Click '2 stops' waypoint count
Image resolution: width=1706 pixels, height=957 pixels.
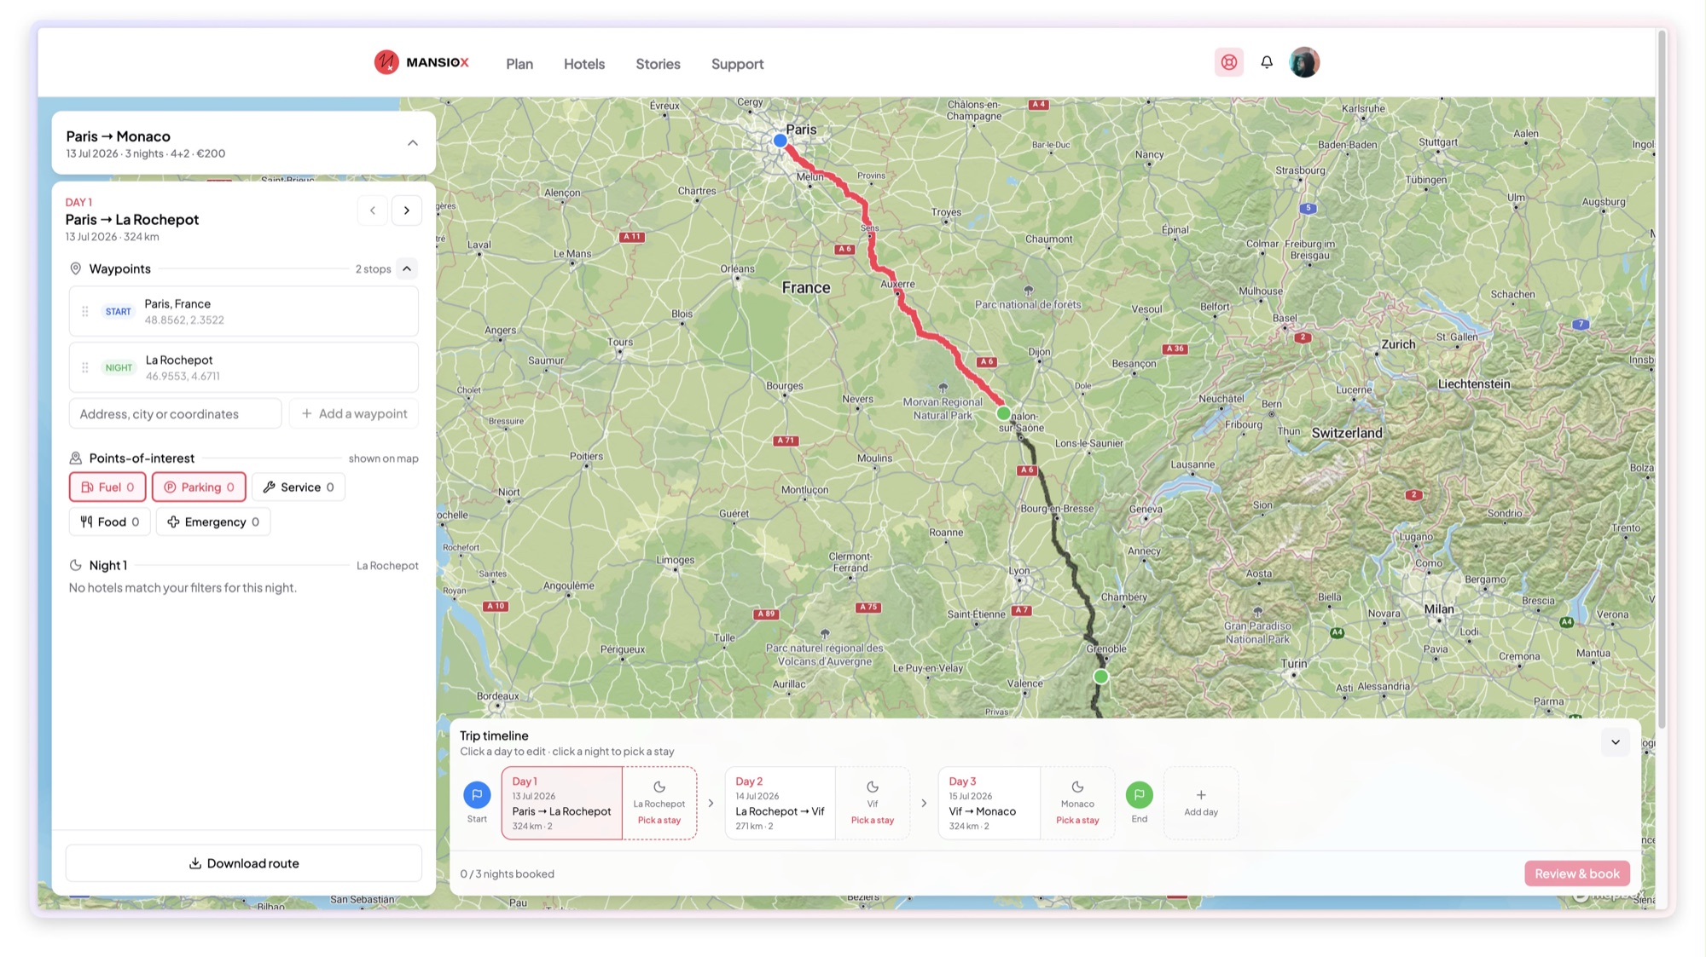click(x=373, y=269)
